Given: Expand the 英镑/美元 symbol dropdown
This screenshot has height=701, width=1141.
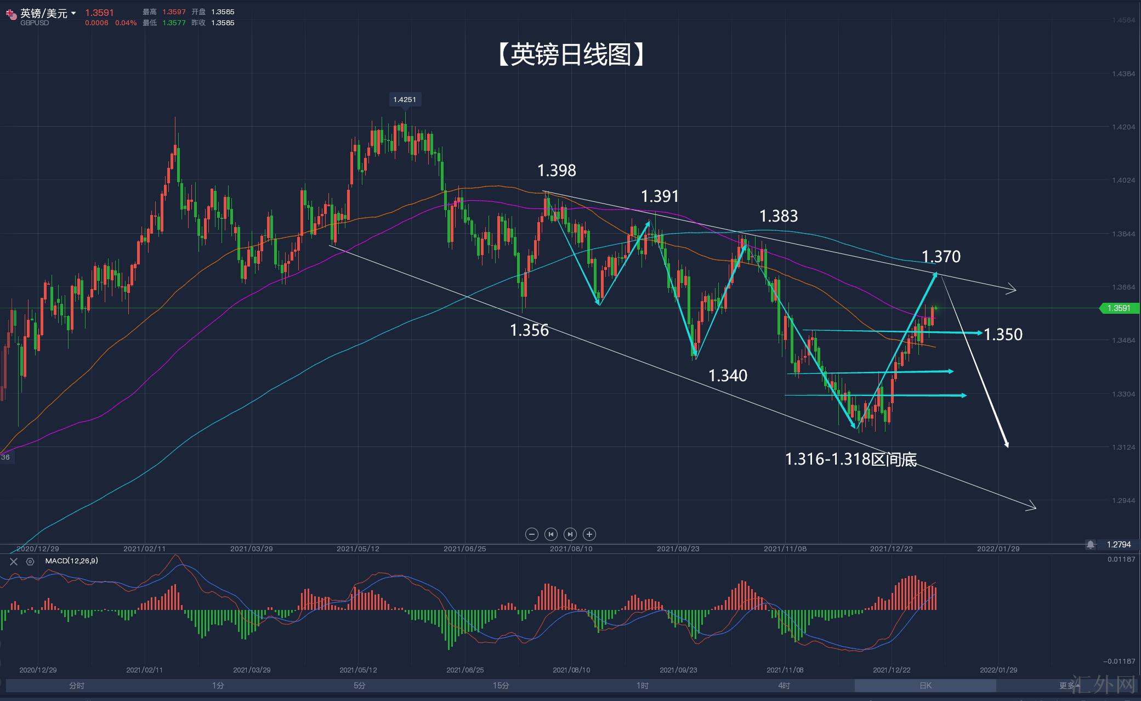Looking at the screenshot, I should [x=74, y=13].
